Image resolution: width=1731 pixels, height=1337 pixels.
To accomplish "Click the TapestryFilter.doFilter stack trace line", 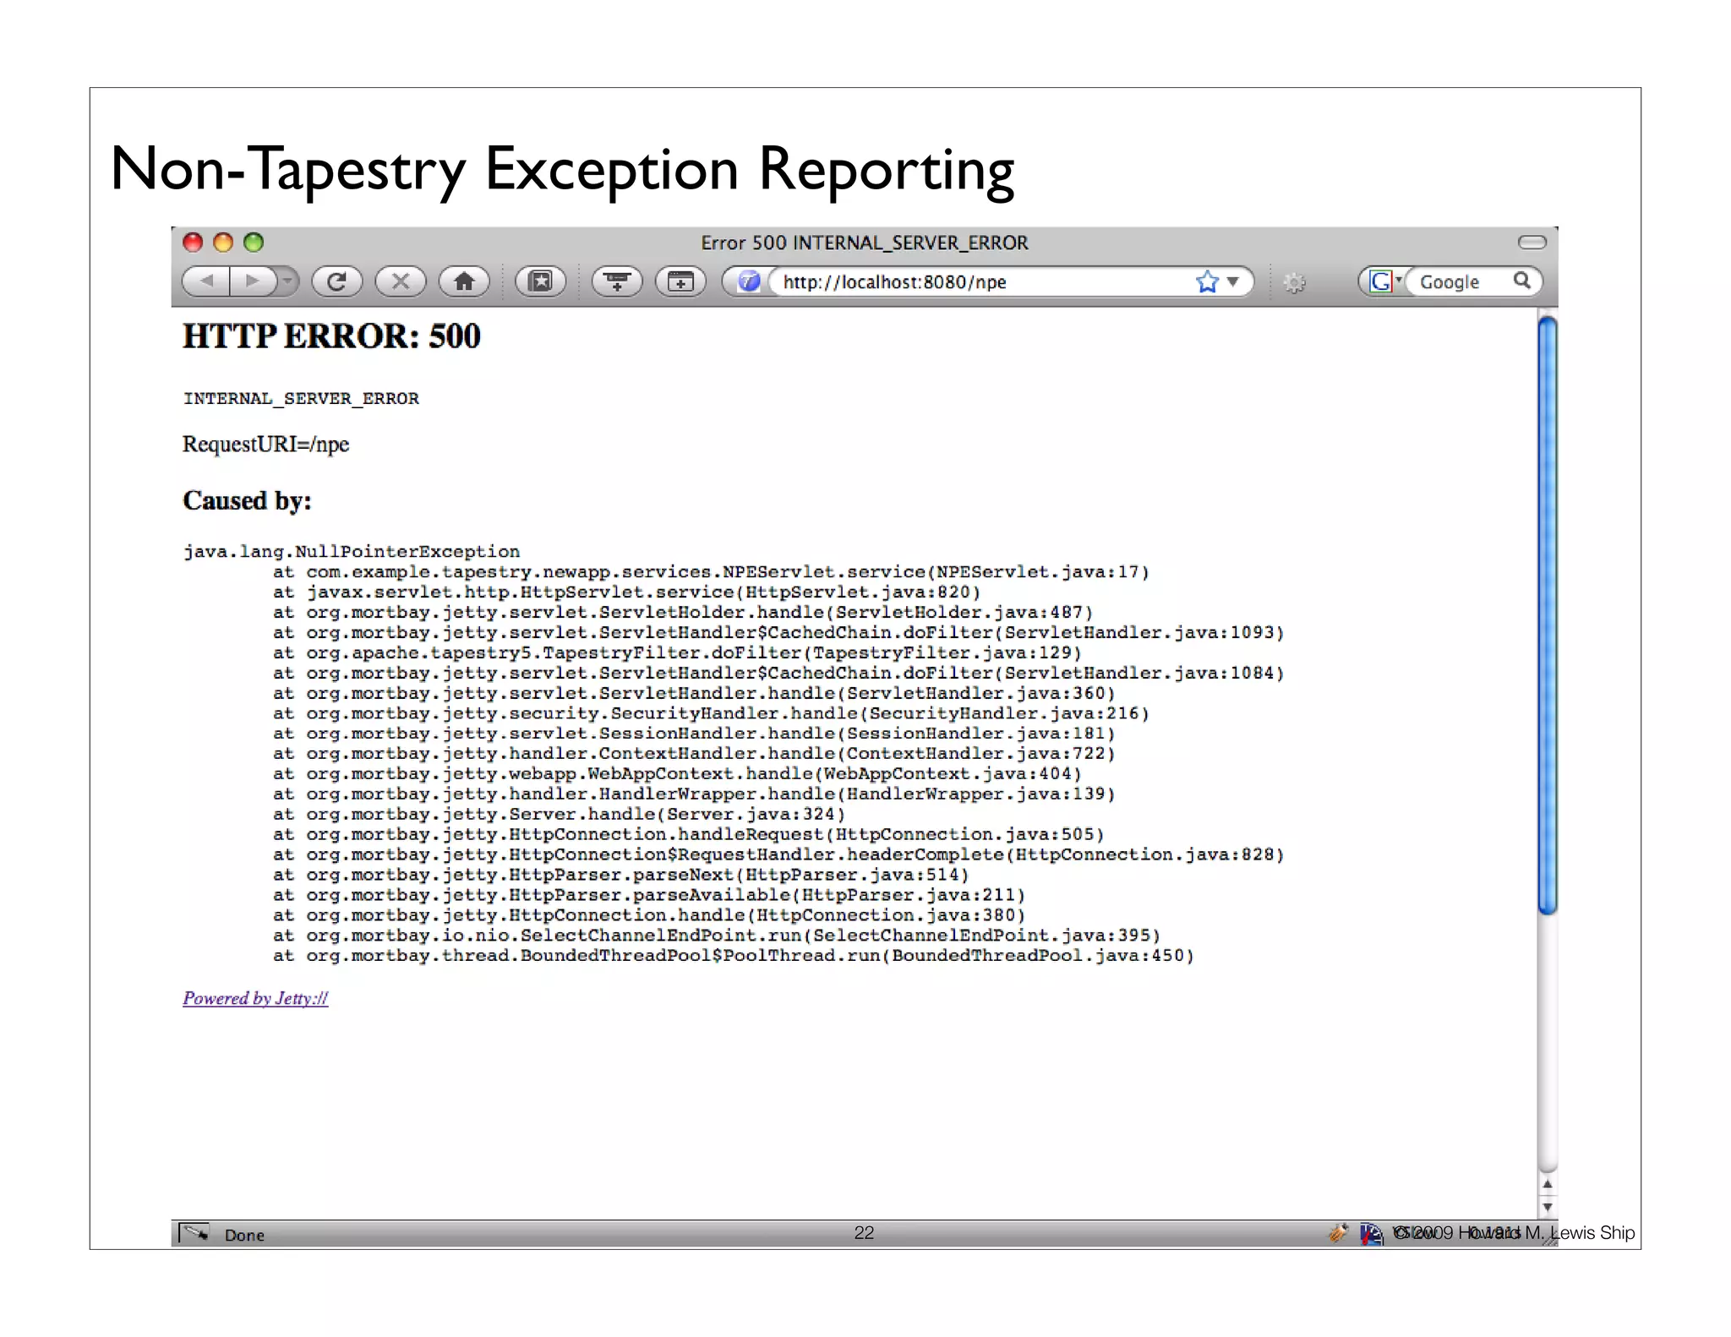I will [x=677, y=653].
